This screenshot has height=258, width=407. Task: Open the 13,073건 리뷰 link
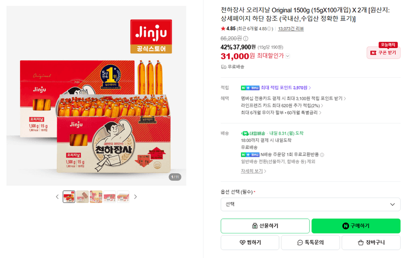(291, 29)
